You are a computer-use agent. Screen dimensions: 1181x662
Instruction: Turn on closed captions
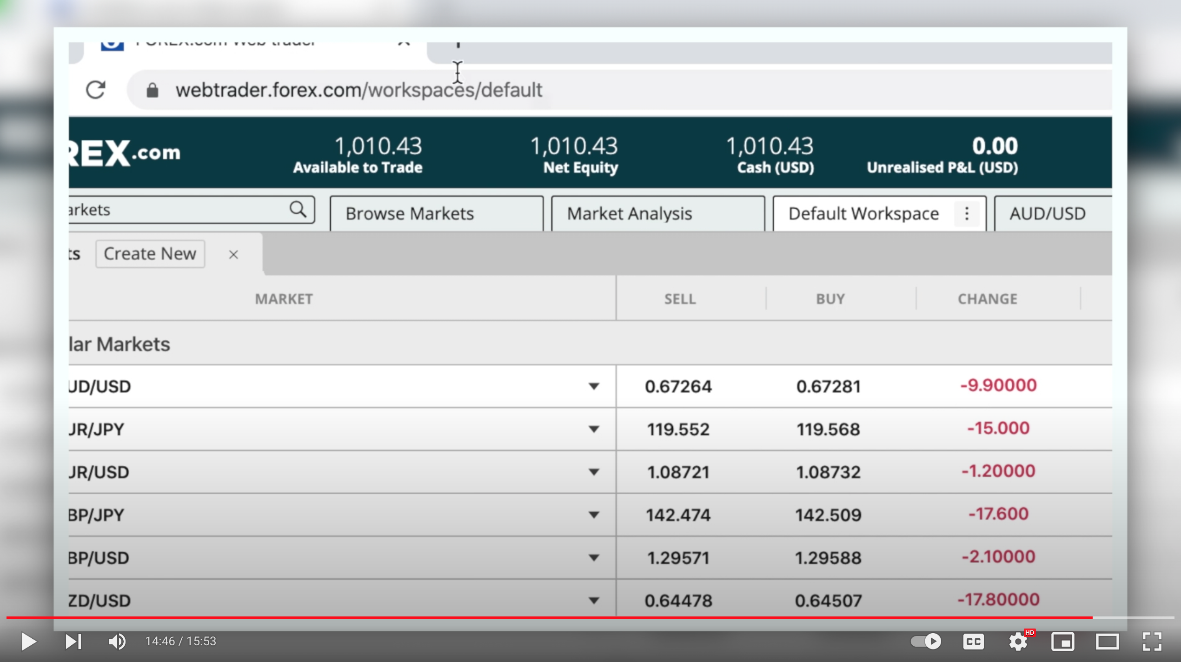click(x=973, y=642)
